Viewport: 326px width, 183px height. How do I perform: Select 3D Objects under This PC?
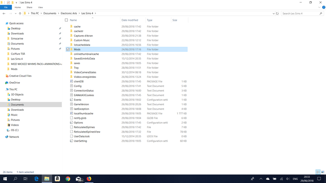tap(17, 94)
